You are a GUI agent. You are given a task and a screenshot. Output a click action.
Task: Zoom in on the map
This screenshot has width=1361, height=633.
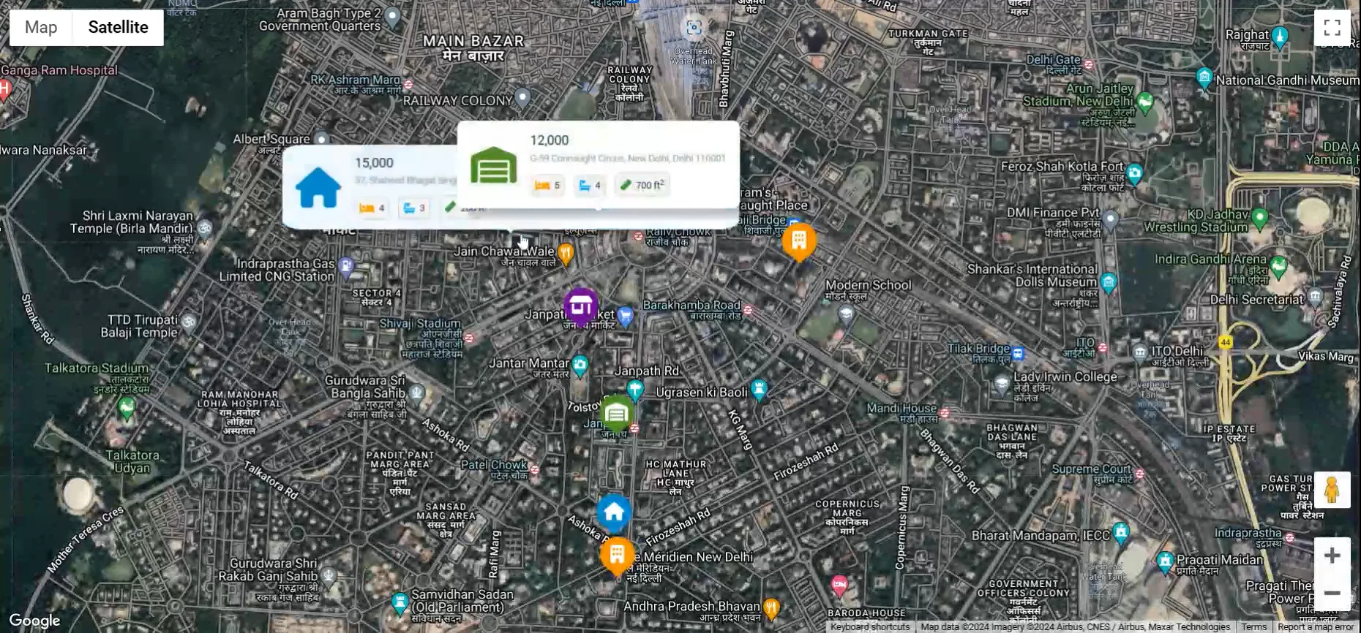(1332, 556)
